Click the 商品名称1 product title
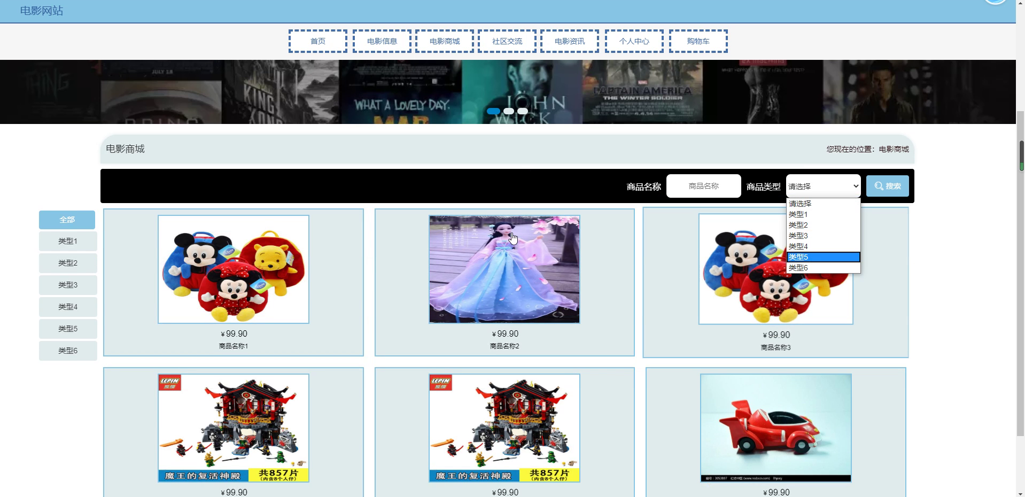The height and width of the screenshot is (497, 1025). click(x=234, y=346)
